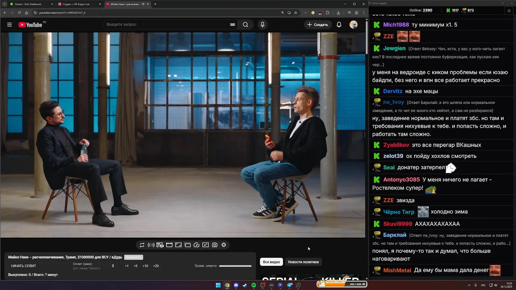The image size is (516, 290).
Task: Open the YouTube account avatar menu
Action: coord(354,25)
